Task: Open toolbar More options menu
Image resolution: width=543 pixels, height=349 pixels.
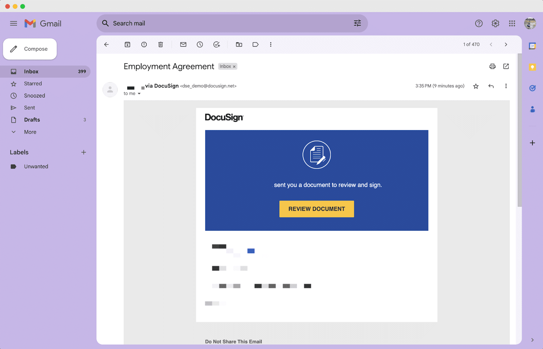Action: pyautogui.click(x=271, y=44)
